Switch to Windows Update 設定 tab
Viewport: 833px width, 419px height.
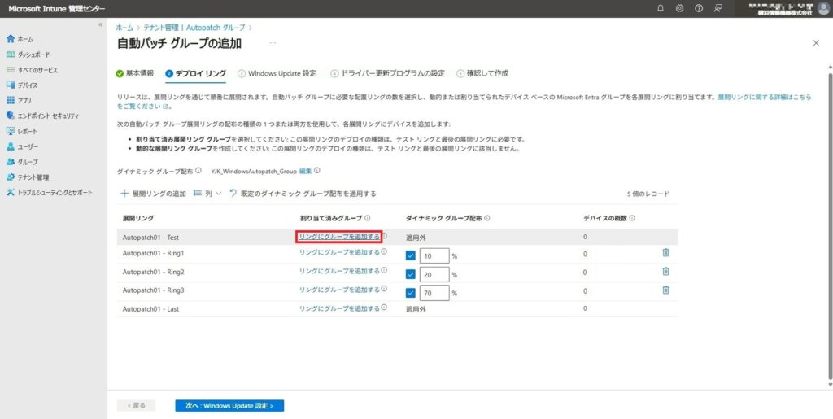pyautogui.click(x=277, y=74)
